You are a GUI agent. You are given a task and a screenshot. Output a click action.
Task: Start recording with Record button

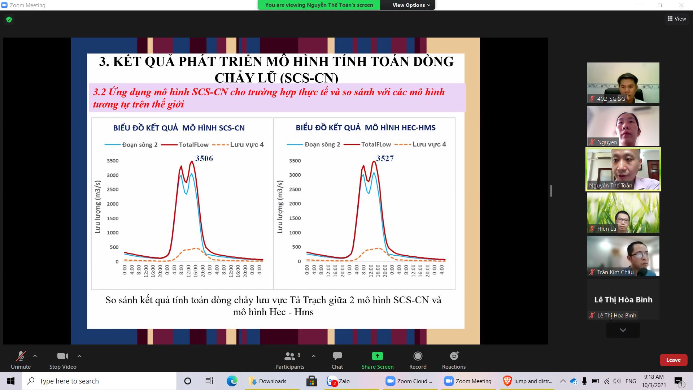[x=418, y=360]
